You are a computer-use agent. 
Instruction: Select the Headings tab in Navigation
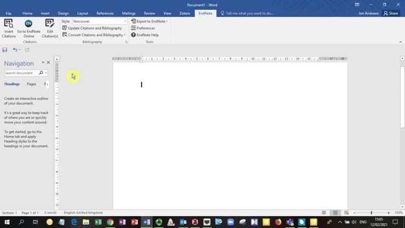pos(12,84)
